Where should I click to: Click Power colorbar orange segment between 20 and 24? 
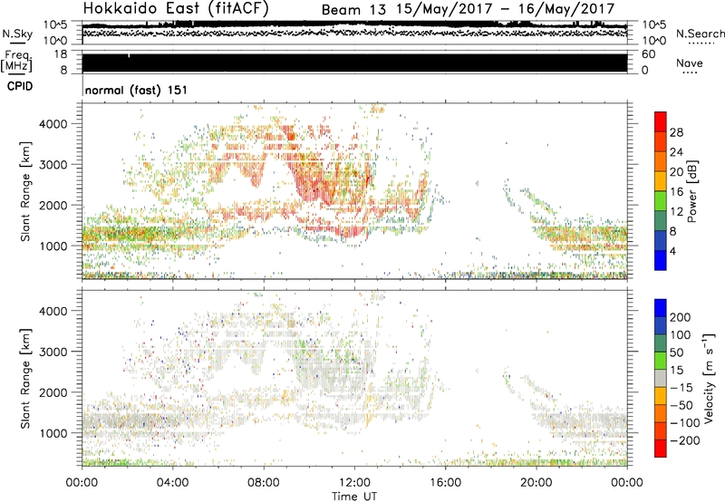661,161
